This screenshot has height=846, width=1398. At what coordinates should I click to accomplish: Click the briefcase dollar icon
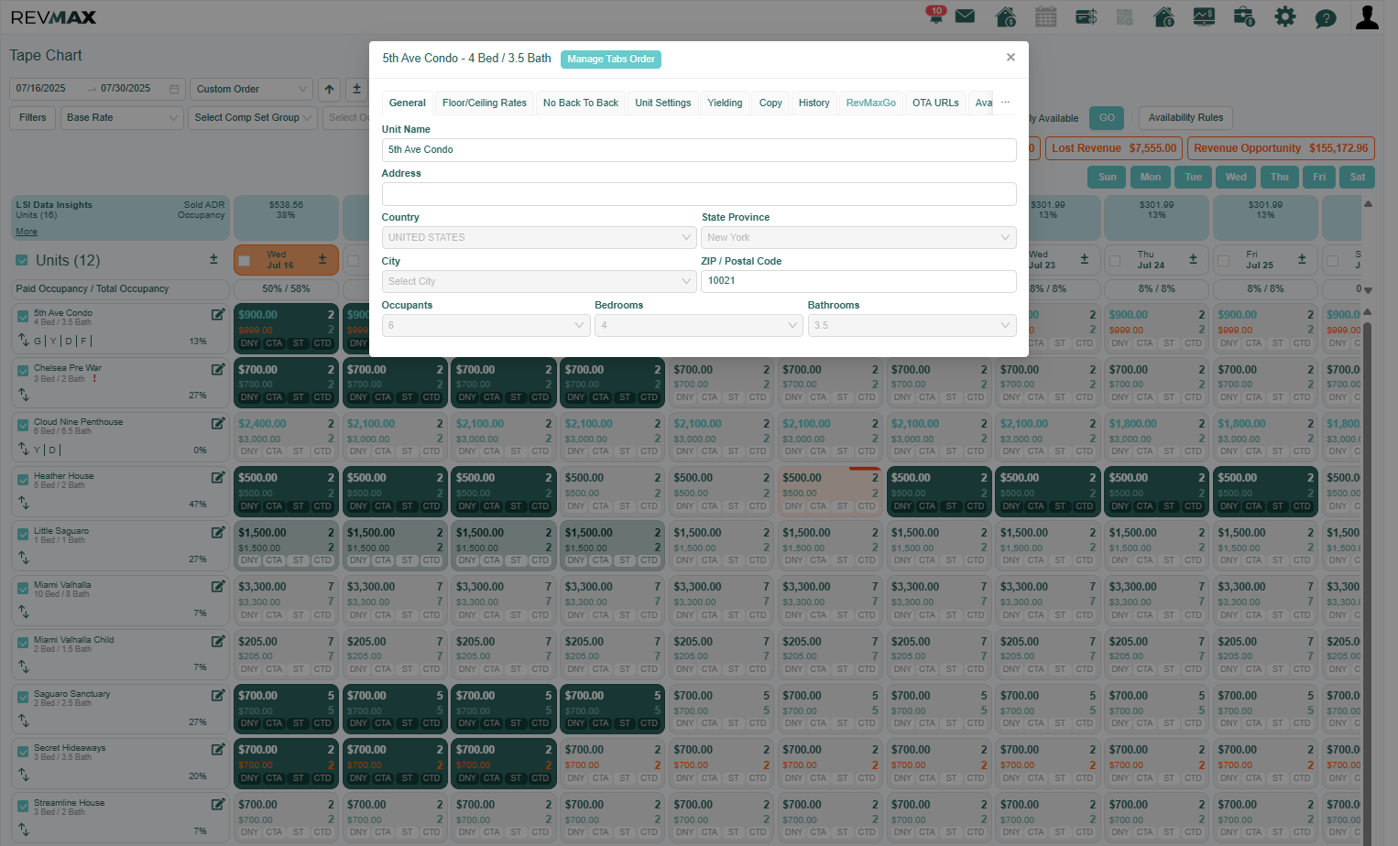click(x=1244, y=16)
